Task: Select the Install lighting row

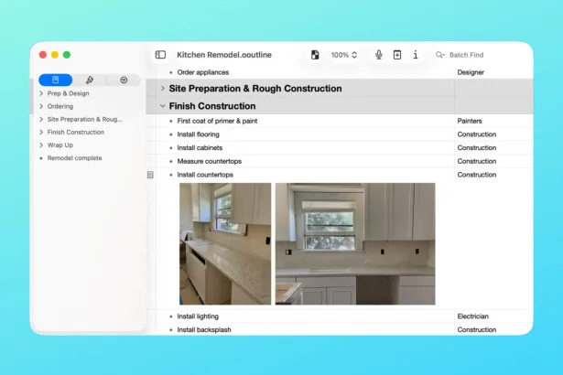Action: [204, 316]
